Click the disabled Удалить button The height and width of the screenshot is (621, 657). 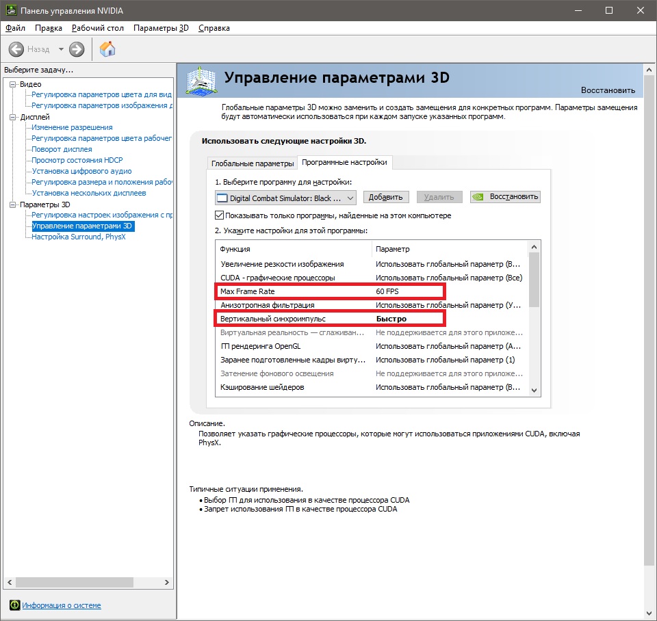pos(439,197)
